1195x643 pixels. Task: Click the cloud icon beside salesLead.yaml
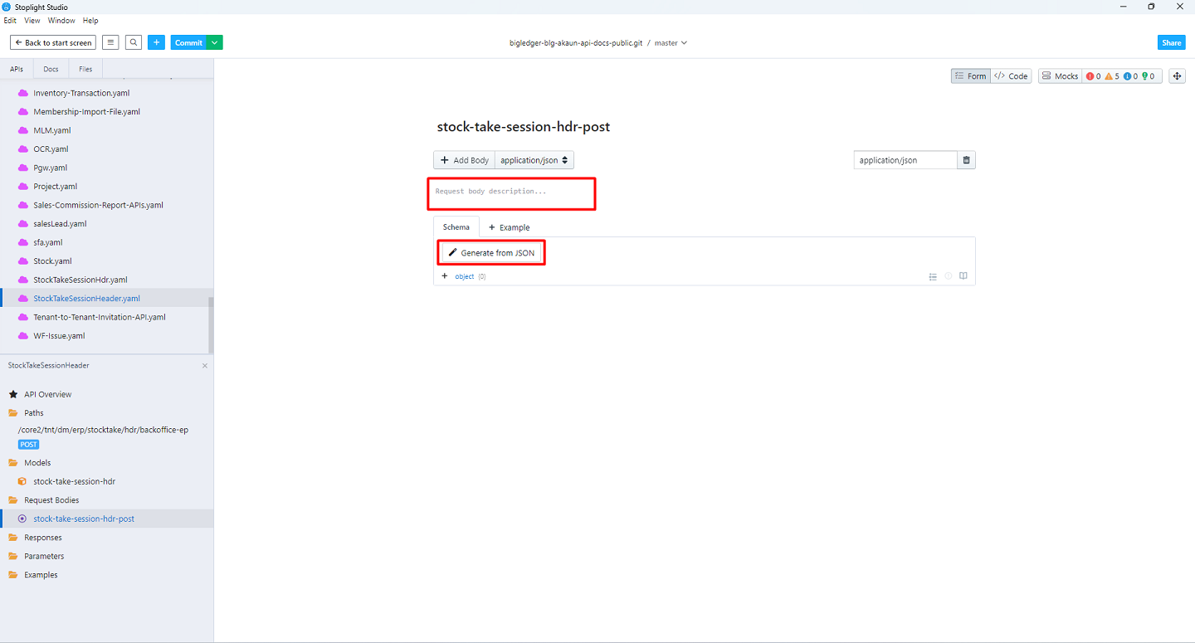(x=23, y=224)
